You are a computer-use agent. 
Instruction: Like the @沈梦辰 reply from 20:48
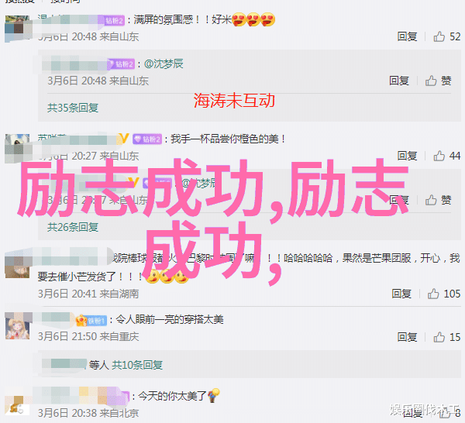pyautogui.click(x=431, y=81)
